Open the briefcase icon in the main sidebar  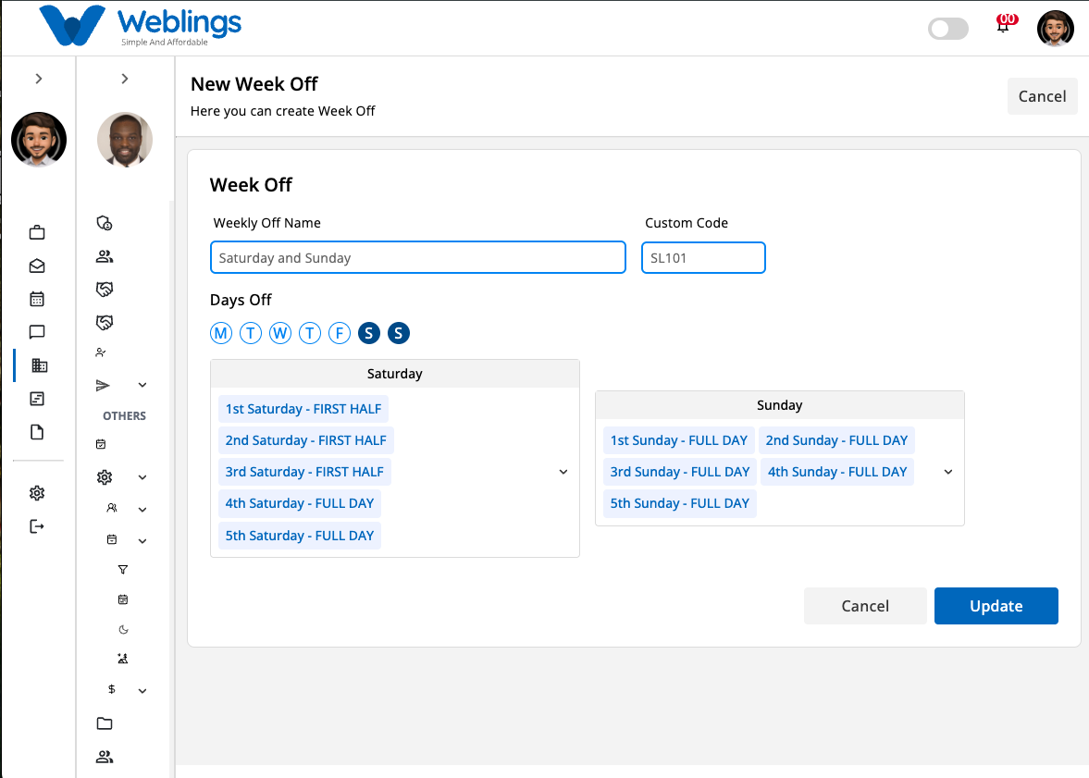click(37, 233)
